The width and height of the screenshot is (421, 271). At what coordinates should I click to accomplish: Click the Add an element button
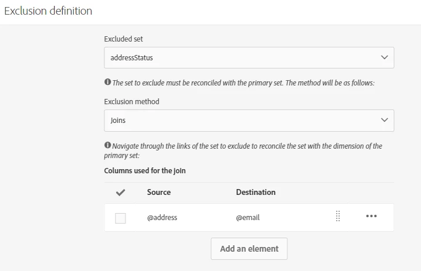(249, 248)
